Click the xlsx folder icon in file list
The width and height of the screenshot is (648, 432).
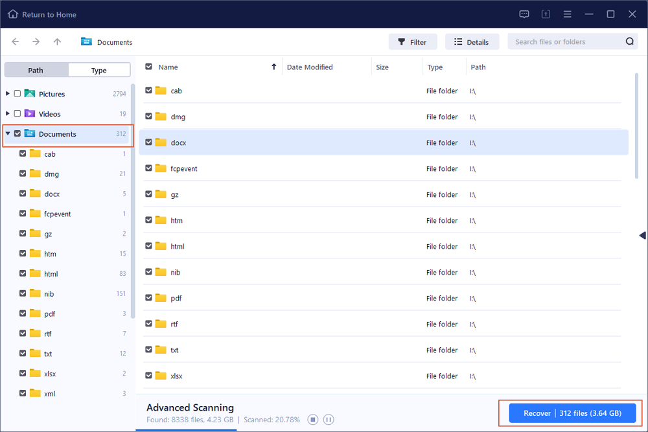tap(161, 376)
